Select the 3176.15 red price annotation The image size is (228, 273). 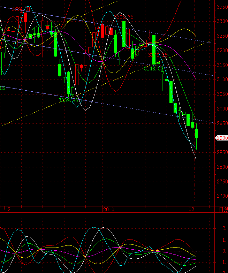(x=158, y=55)
